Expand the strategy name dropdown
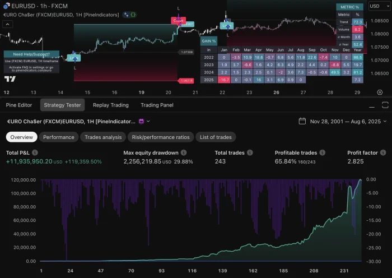The image size is (392, 278). [x=149, y=121]
